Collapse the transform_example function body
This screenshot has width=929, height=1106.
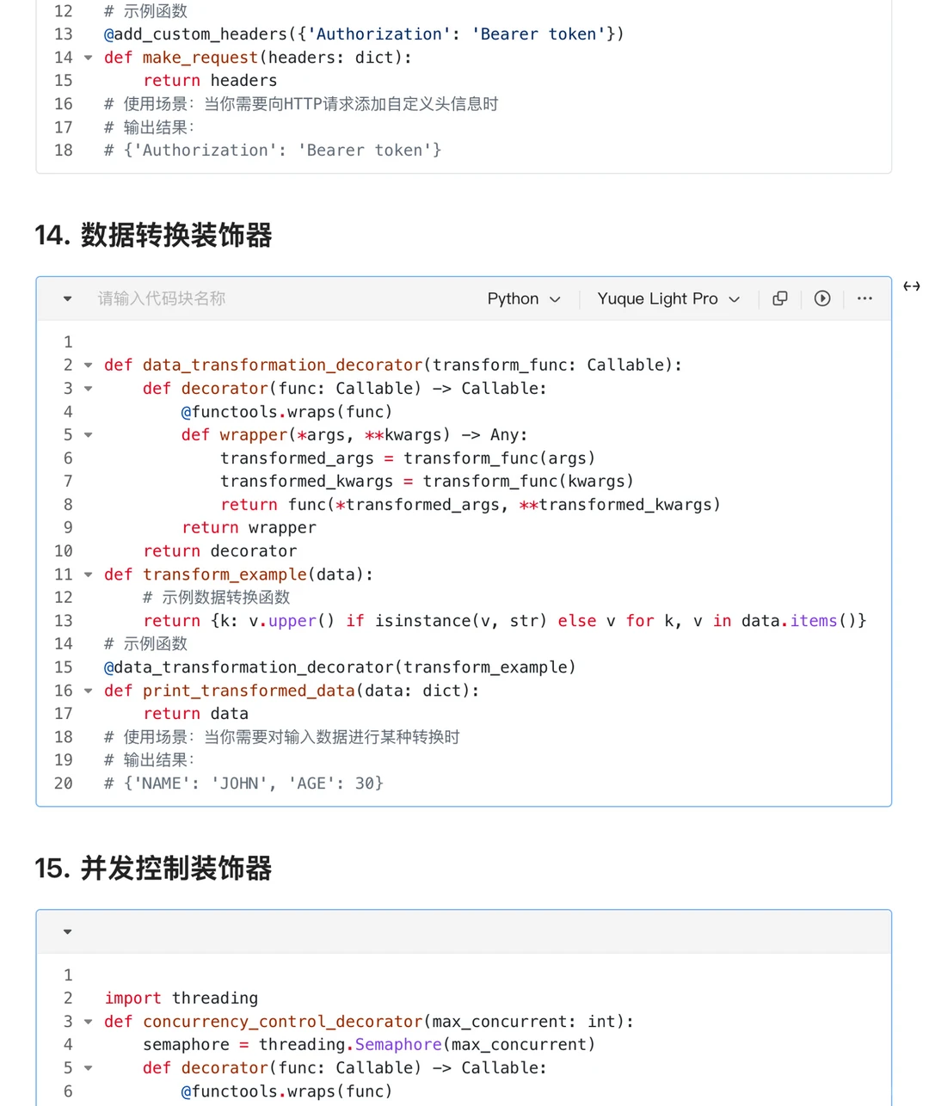tap(88, 574)
